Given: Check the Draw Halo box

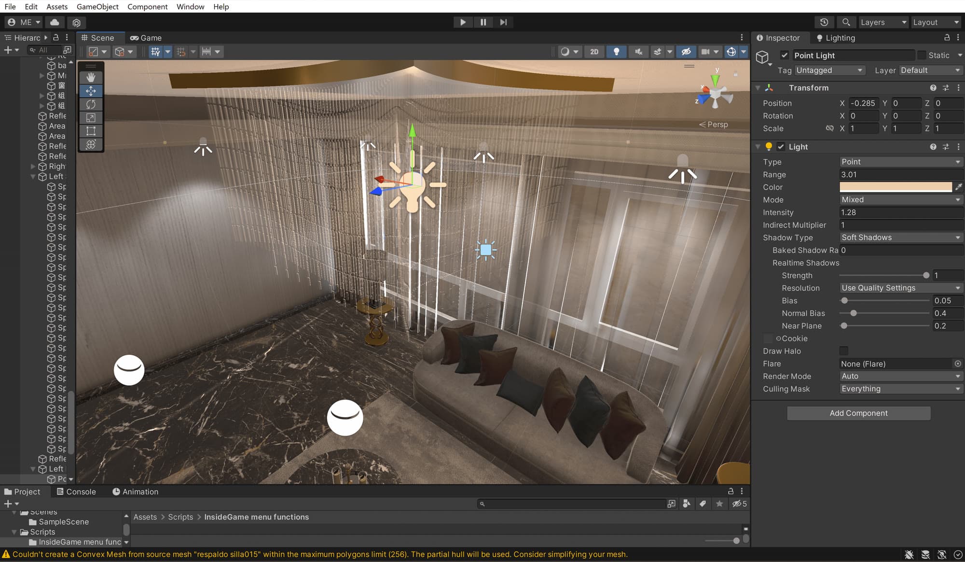Looking at the screenshot, I should pyautogui.click(x=843, y=351).
